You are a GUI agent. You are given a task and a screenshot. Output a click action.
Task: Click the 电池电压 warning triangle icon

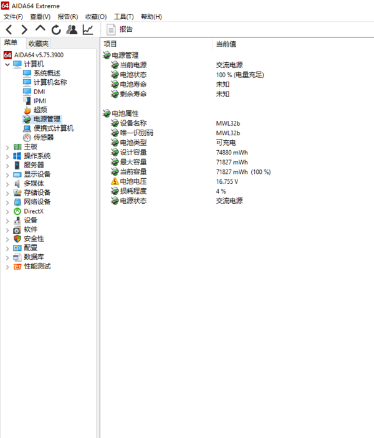(115, 181)
